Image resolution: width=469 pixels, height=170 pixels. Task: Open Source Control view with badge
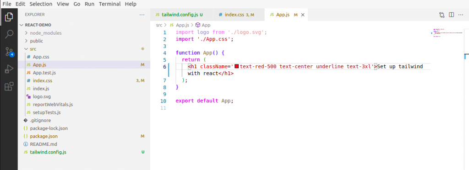pos(9,52)
